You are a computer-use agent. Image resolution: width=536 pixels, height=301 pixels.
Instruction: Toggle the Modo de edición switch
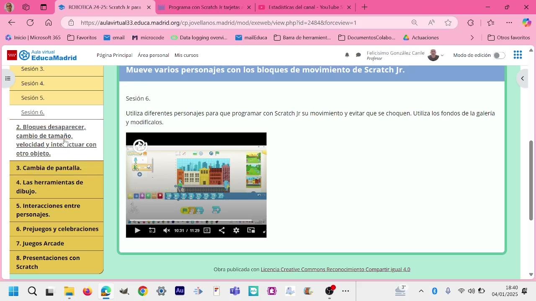click(x=499, y=55)
